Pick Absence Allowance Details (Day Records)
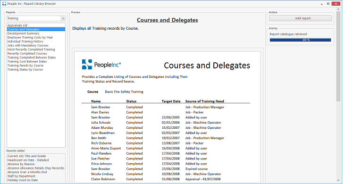The image size is (354, 184). click(x=36, y=168)
